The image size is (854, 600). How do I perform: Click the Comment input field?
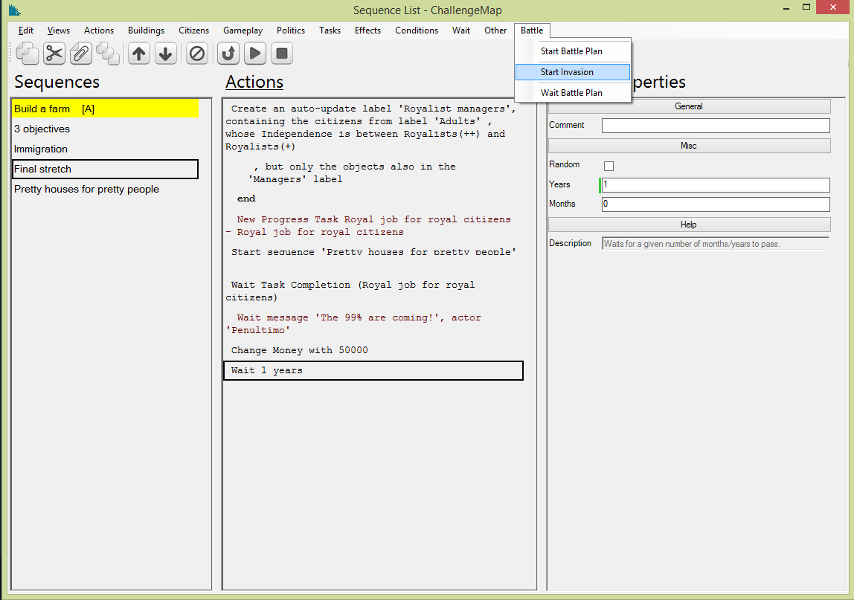[x=715, y=126]
